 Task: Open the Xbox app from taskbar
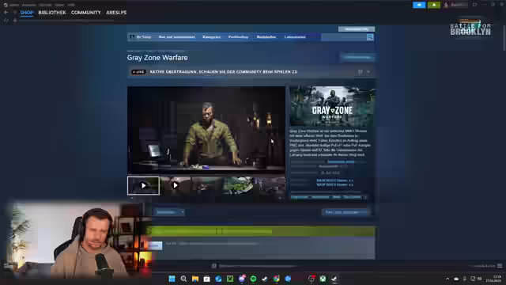323,279
